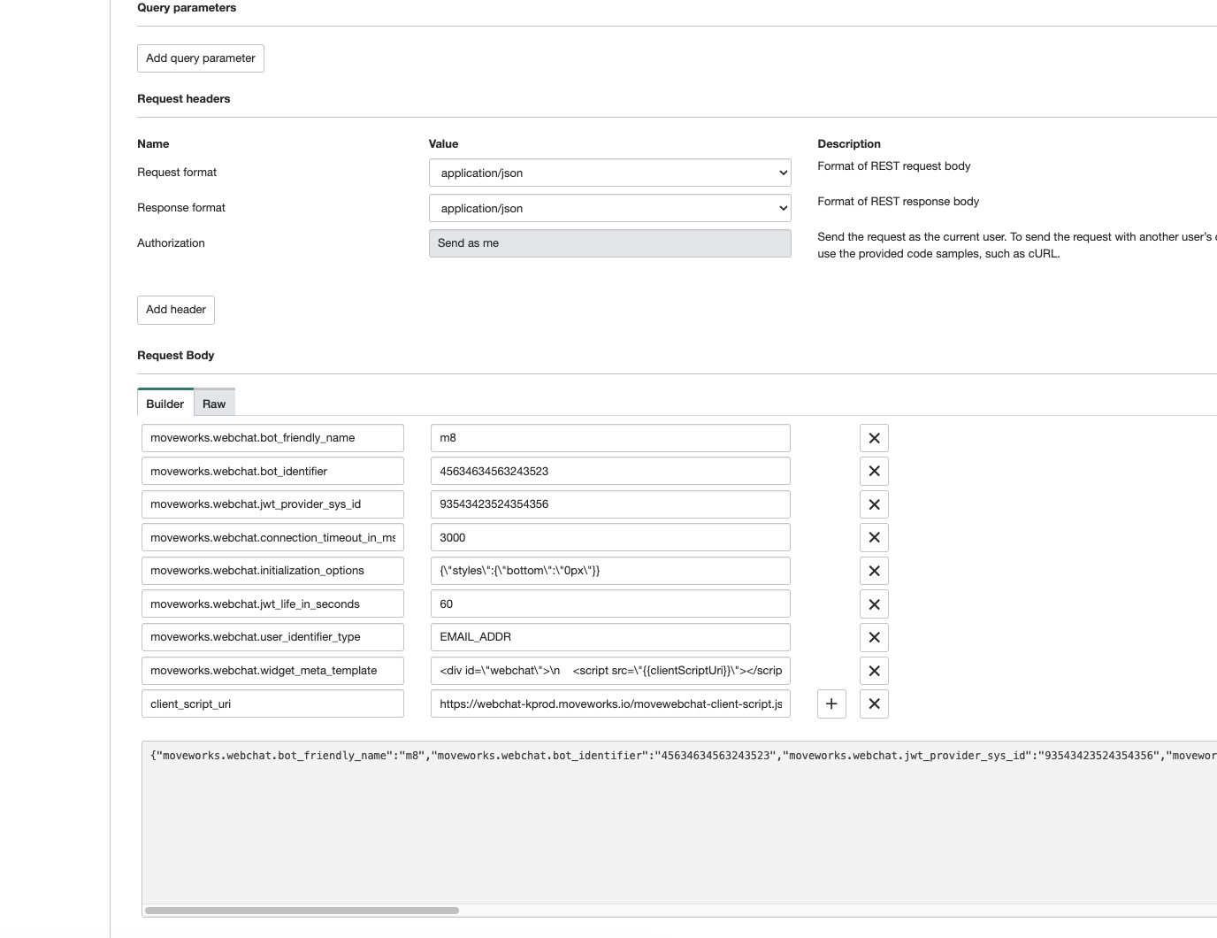The height and width of the screenshot is (938, 1217).
Task: Edit the webchat-kprod.moveworks.io URL value
Action: pyautogui.click(x=610, y=703)
